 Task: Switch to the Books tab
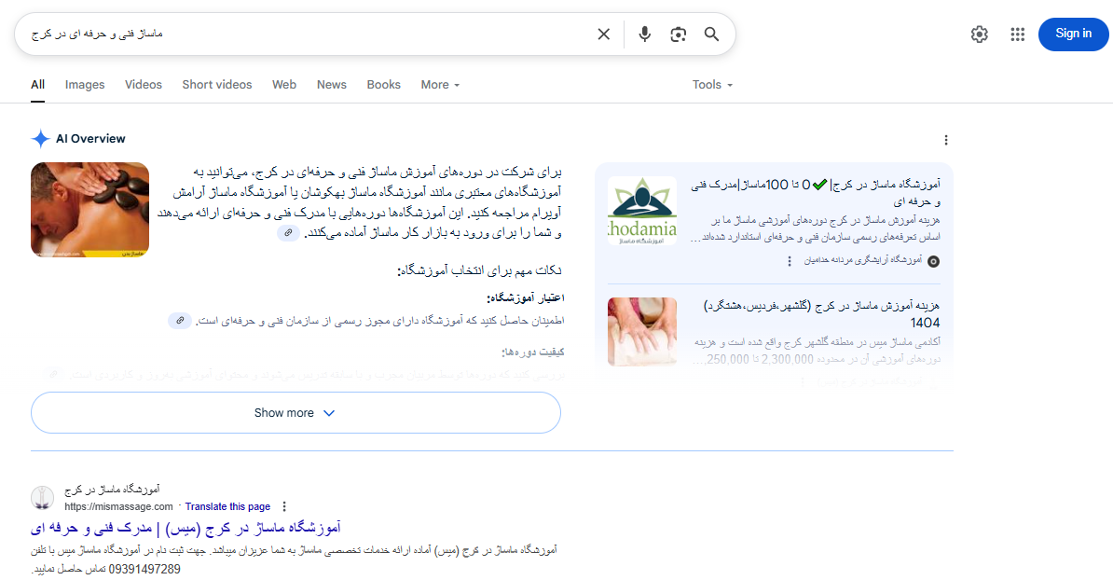click(x=383, y=85)
